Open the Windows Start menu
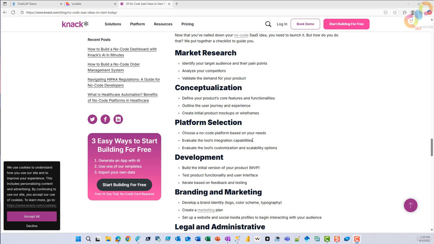Screen dimensions: 434x244 (x=78, y=239)
